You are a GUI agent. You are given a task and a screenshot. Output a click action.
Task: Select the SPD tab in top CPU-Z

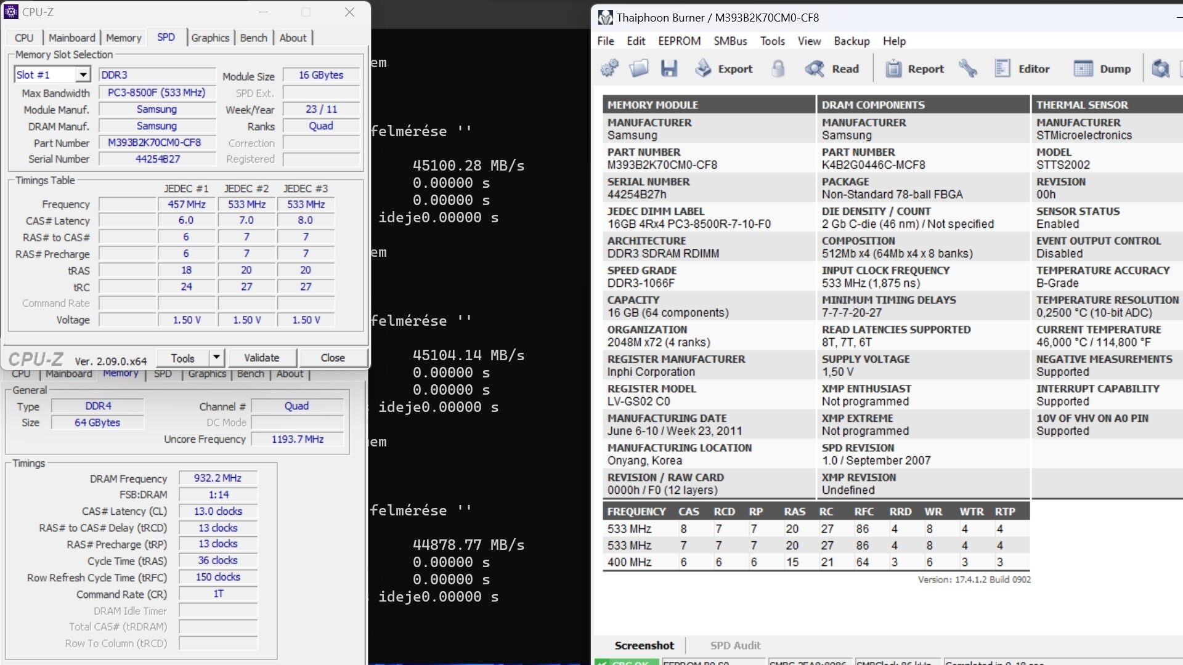click(x=166, y=37)
